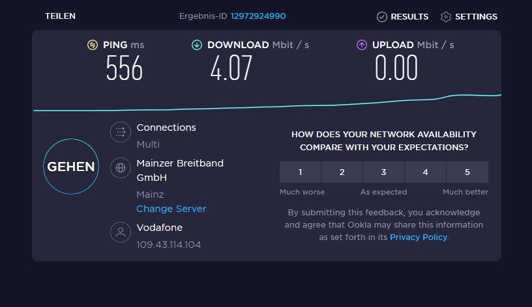Click the Settings gear icon
The image size is (532, 307).
coord(446,17)
